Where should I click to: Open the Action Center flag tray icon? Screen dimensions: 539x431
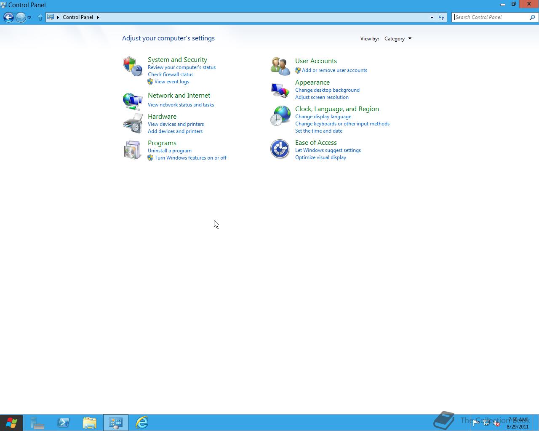[x=476, y=423]
